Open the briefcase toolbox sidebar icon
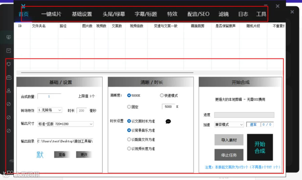The image size is (302, 180). [x=9, y=78]
